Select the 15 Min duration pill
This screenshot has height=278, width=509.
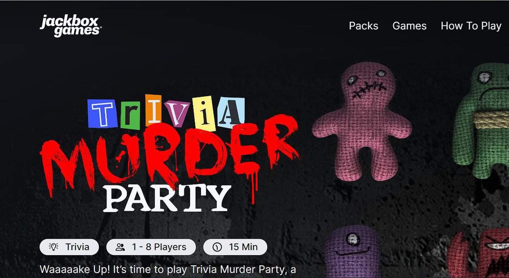pos(235,247)
